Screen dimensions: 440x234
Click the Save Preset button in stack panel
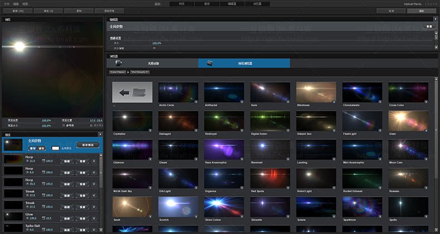tap(87, 145)
